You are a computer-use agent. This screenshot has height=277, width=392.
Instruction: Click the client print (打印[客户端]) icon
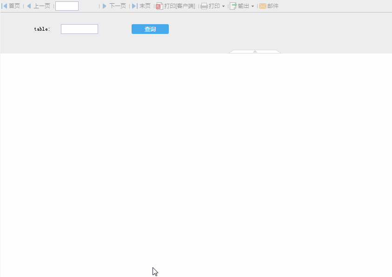[159, 6]
